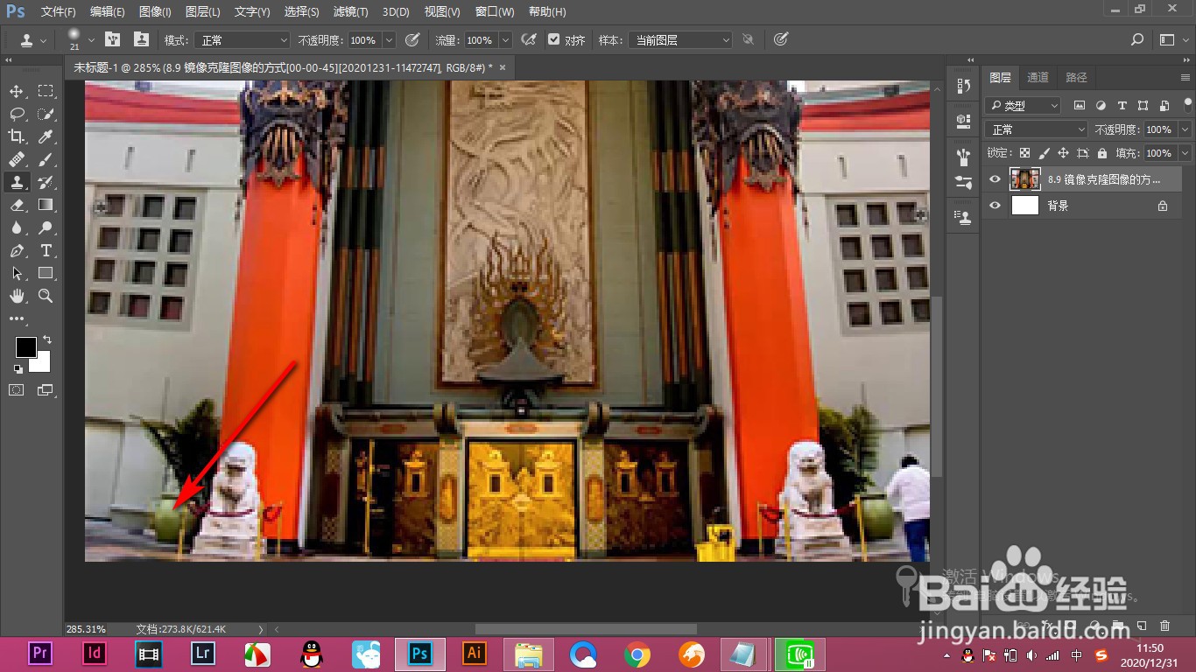The height and width of the screenshot is (672, 1196).
Task: Select the Healing Brush tool
Action: pyautogui.click(x=17, y=160)
